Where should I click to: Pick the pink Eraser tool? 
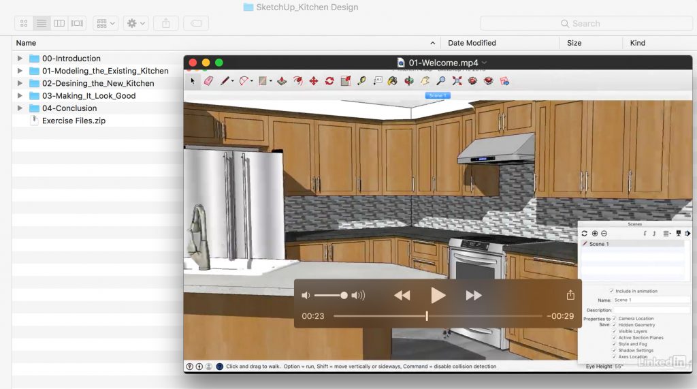click(208, 81)
